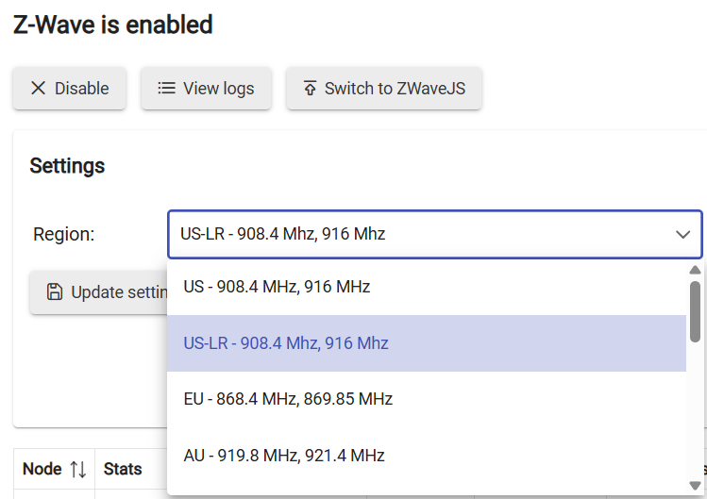The width and height of the screenshot is (707, 499).
Task: Select EU - 868.4 MHz, 869.85 MHz
Action: (x=288, y=399)
